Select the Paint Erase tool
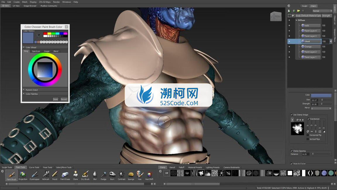337x190 pixels. click(x=65, y=175)
